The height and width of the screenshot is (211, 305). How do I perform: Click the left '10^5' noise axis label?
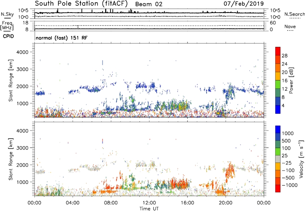pyautogui.click(x=23, y=11)
